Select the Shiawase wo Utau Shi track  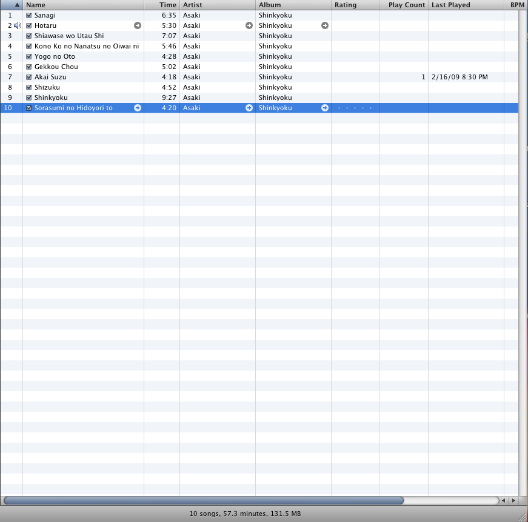click(x=69, y=36)
